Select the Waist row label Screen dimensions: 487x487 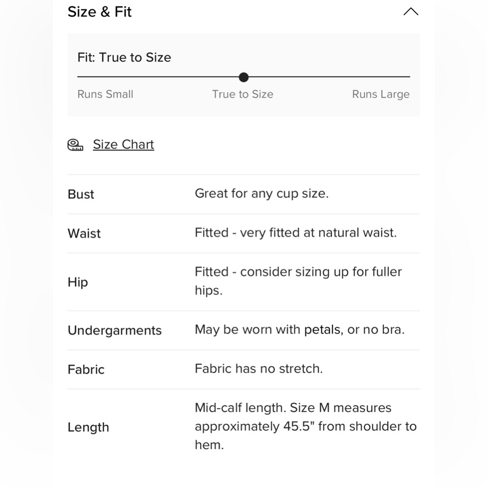(84, 233)
